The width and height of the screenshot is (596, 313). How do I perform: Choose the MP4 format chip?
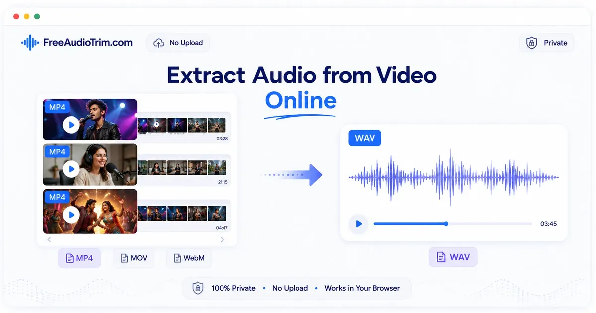click(x=79, y=258)
